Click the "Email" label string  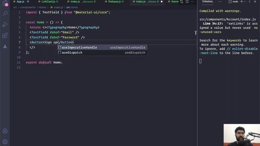(67, 32)
